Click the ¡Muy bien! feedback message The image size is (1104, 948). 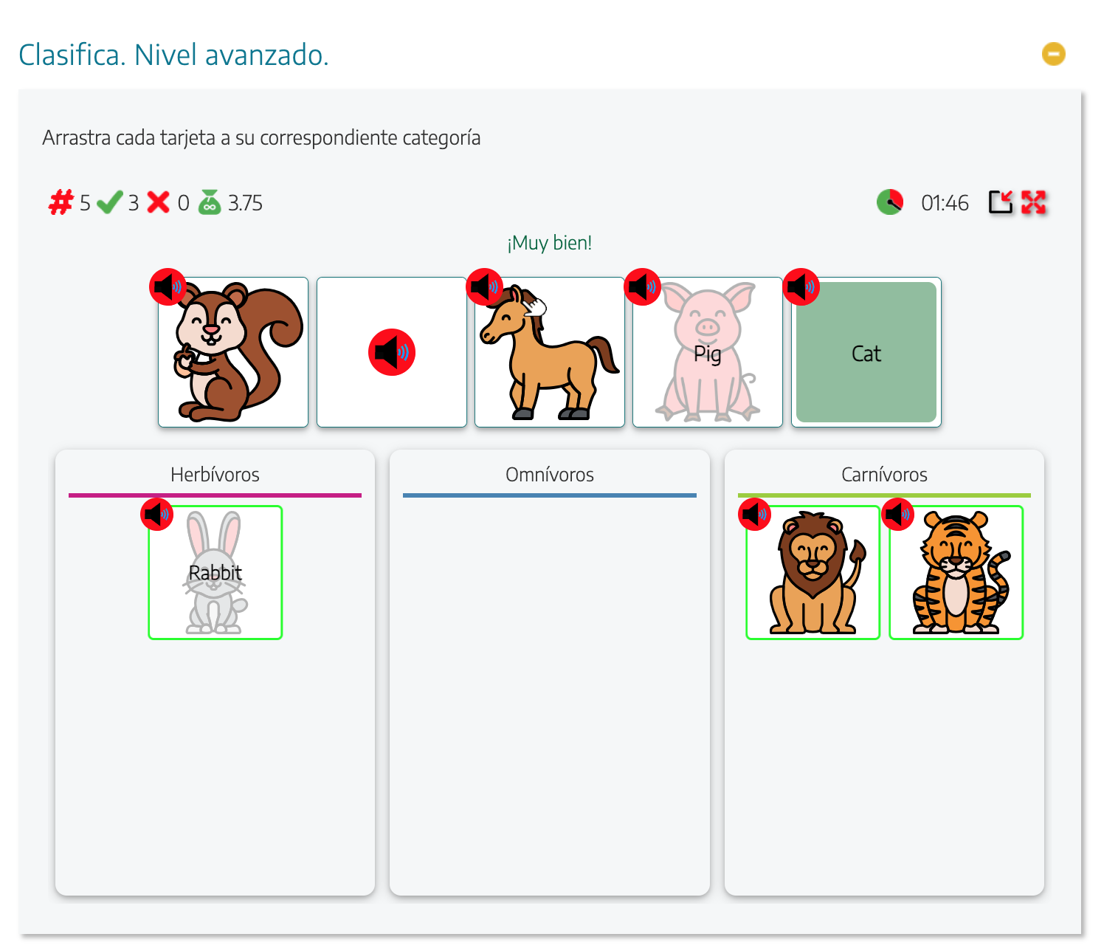click(x=549, y=242)
